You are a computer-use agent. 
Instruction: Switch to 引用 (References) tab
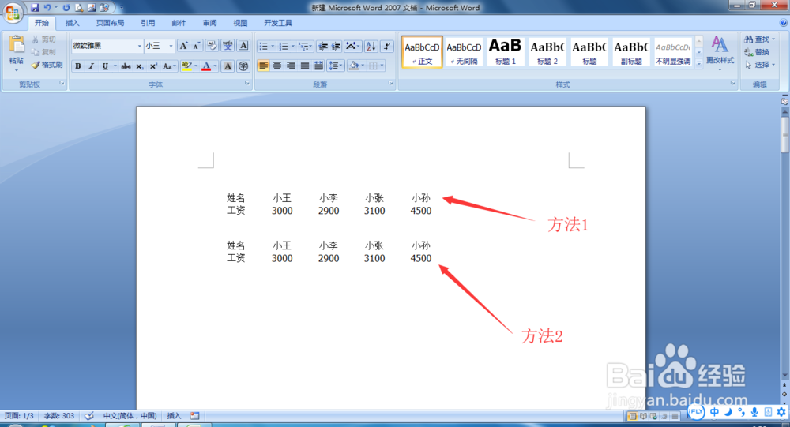point(148,23)
